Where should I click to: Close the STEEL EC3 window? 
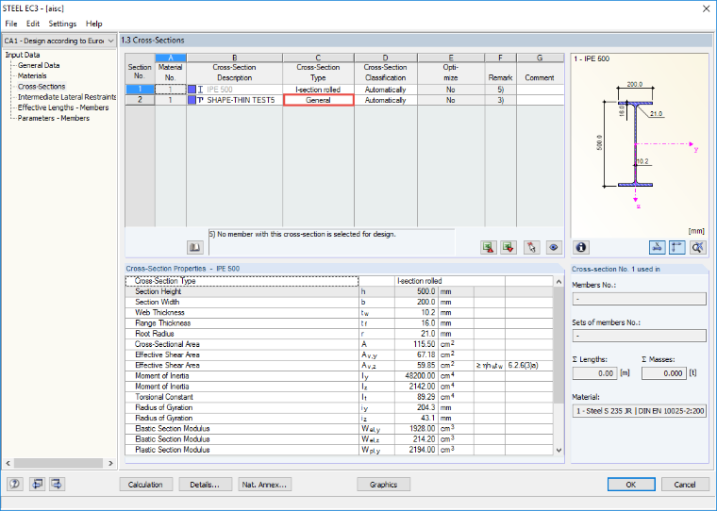click(706, 8)
